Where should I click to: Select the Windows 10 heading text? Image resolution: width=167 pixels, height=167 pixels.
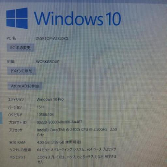pyautogui.click(x=77, y=19)
